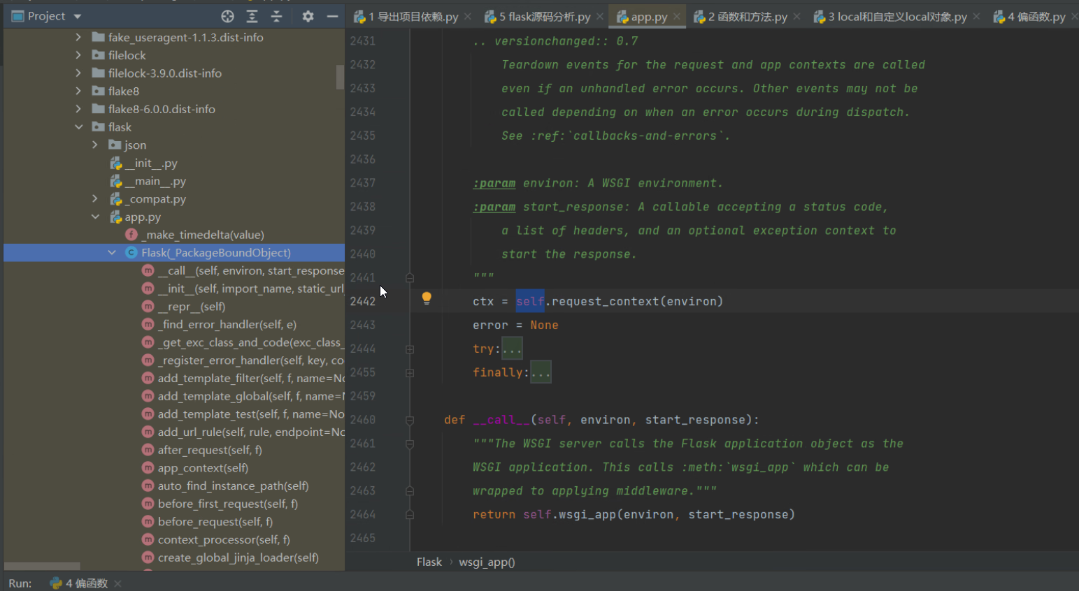Collapse the app.py tree node

pyautogui.click(x=95, y=217)
